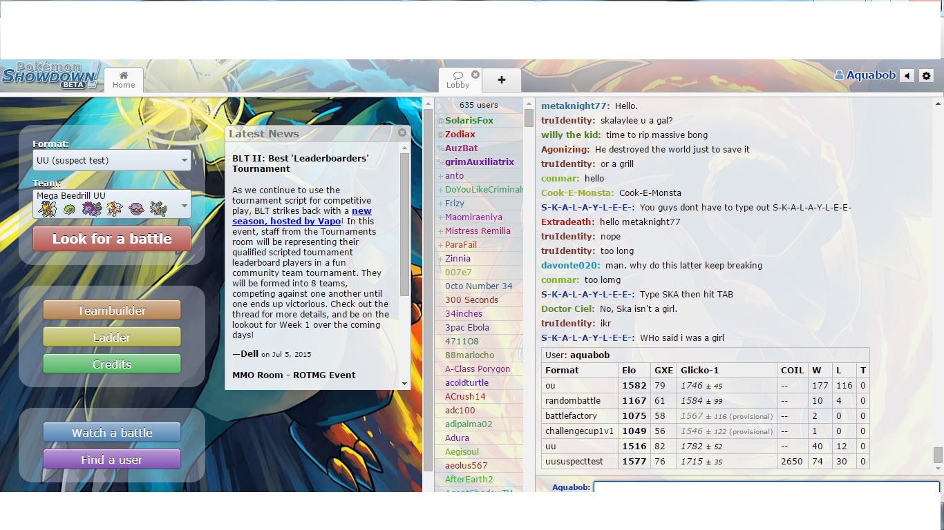The width and height of the screenshot is (944, 530).
Task: Select user Zodiax in the user list
Action: click(460, 135)
